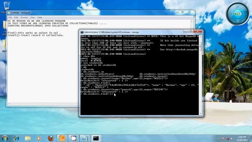Close the Notepad window
The image size is (252, 142).
coord(190,12)
